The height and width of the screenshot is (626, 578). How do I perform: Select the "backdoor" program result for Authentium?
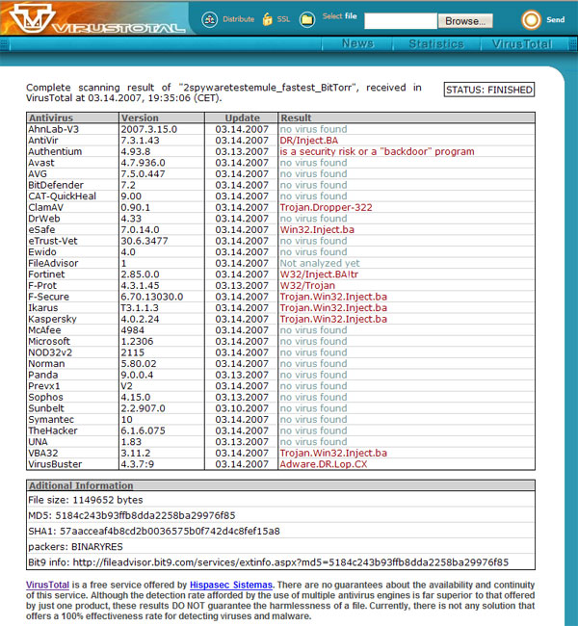pos(377,152)
